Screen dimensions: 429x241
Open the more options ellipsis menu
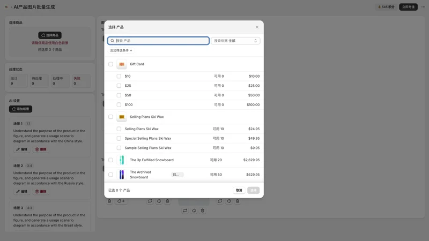coord(423,7)
